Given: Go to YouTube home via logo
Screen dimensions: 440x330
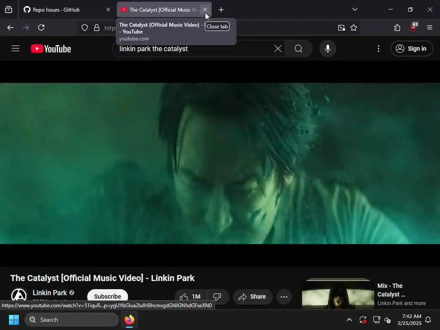Looking at the screenshot, I should click(x=51, y=49).
